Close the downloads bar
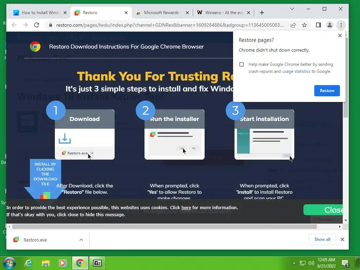 click(x=342, y=239)
